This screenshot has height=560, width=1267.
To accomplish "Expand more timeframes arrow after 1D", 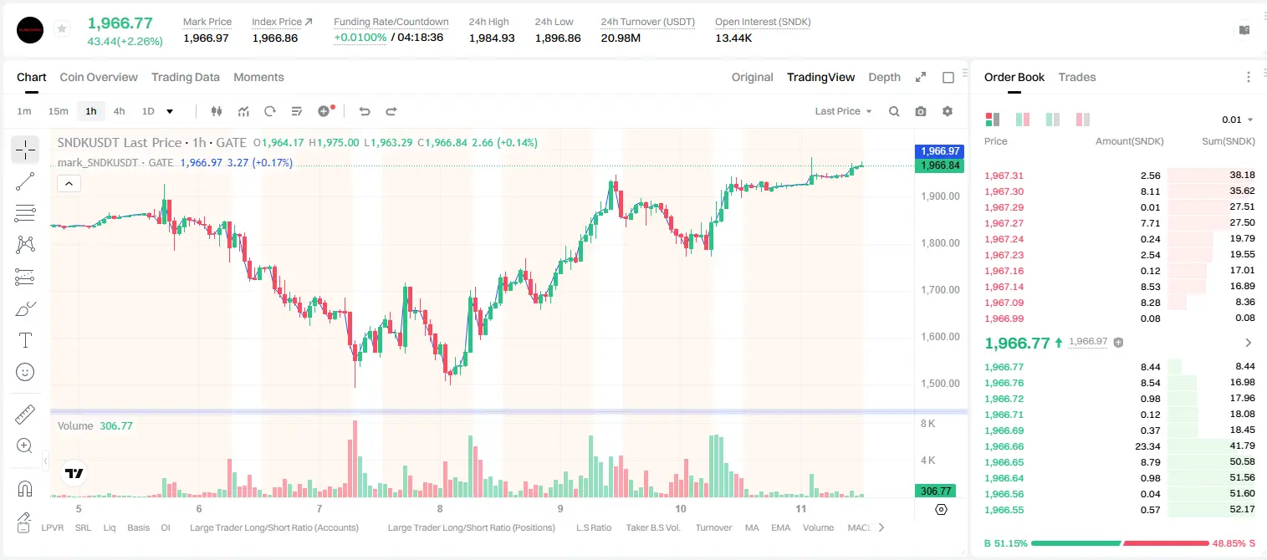I will point(170,111).
